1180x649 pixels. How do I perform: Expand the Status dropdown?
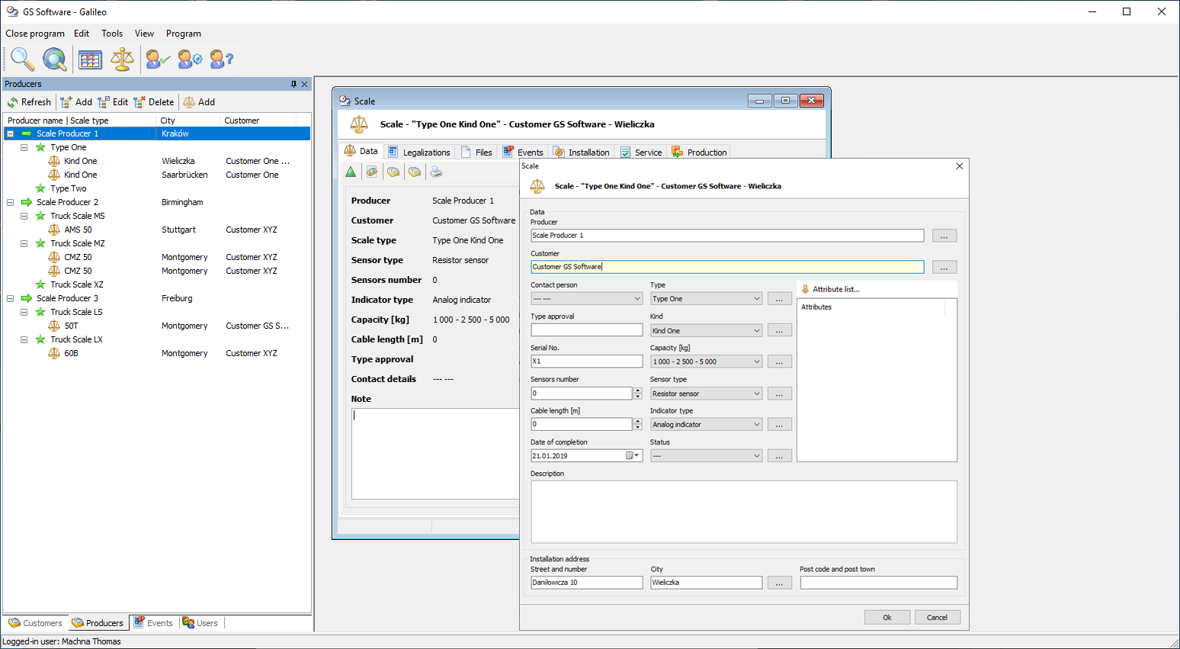(x=756, y=456)
